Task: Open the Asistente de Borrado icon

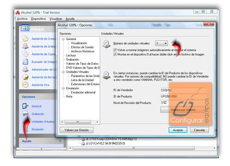Action: point(25,77)
